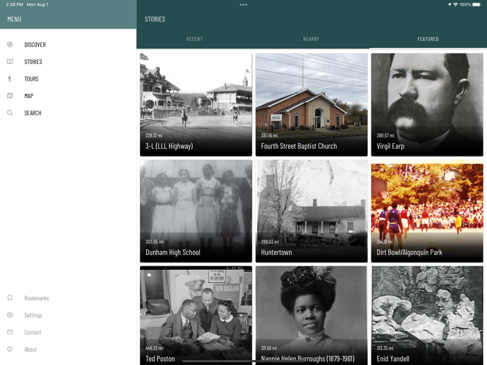The width and height of the screenshot is (487, 365).
Task: Tap the three-dot multitasking indicator
Action: click(243, 5)
